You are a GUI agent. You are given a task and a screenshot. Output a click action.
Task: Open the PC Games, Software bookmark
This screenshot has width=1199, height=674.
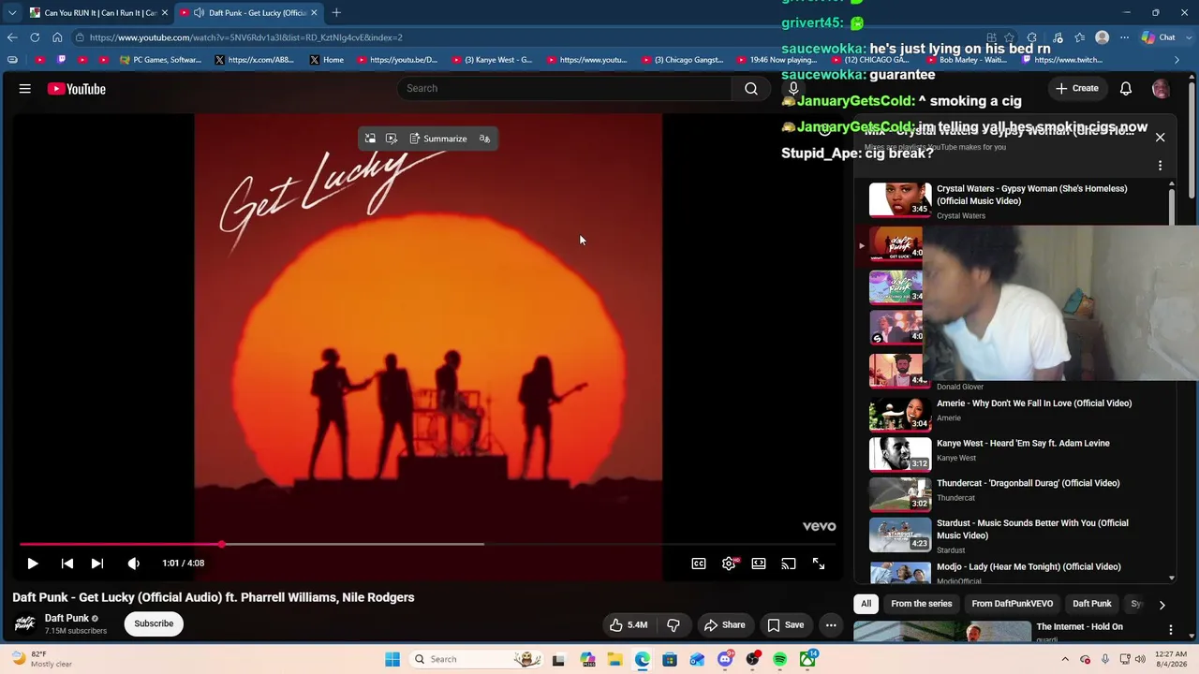[x=160, y=60]
